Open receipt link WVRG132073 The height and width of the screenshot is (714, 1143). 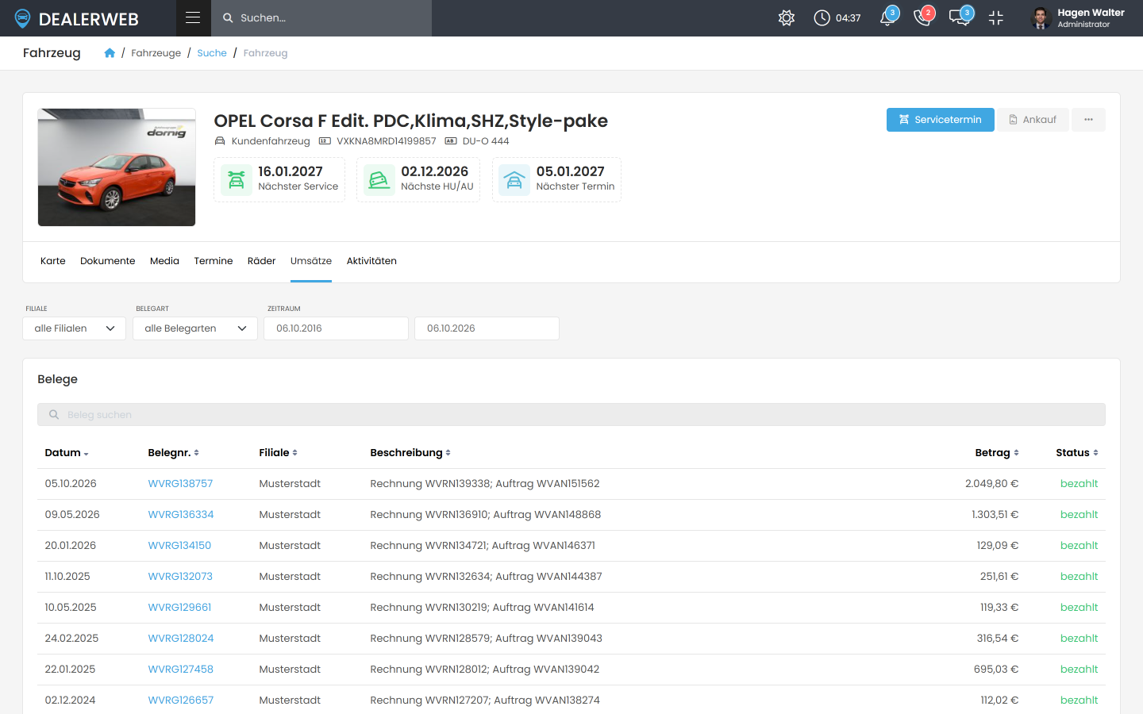click(180, 577)
